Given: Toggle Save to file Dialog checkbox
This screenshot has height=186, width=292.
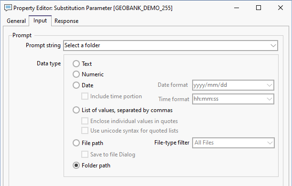Looking at the screenshot, I should click(85, 155).
